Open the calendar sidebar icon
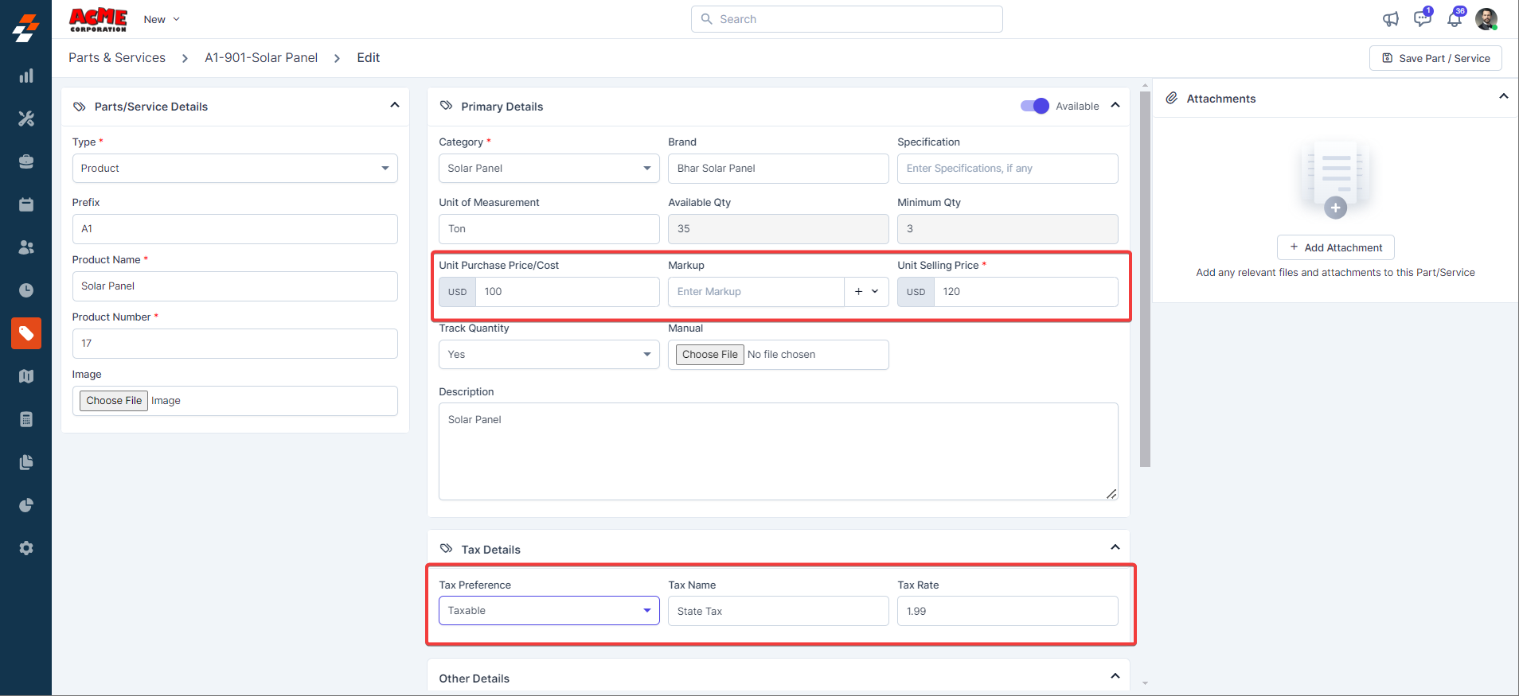Screen dimensions: 1519x696 point(26,204)
